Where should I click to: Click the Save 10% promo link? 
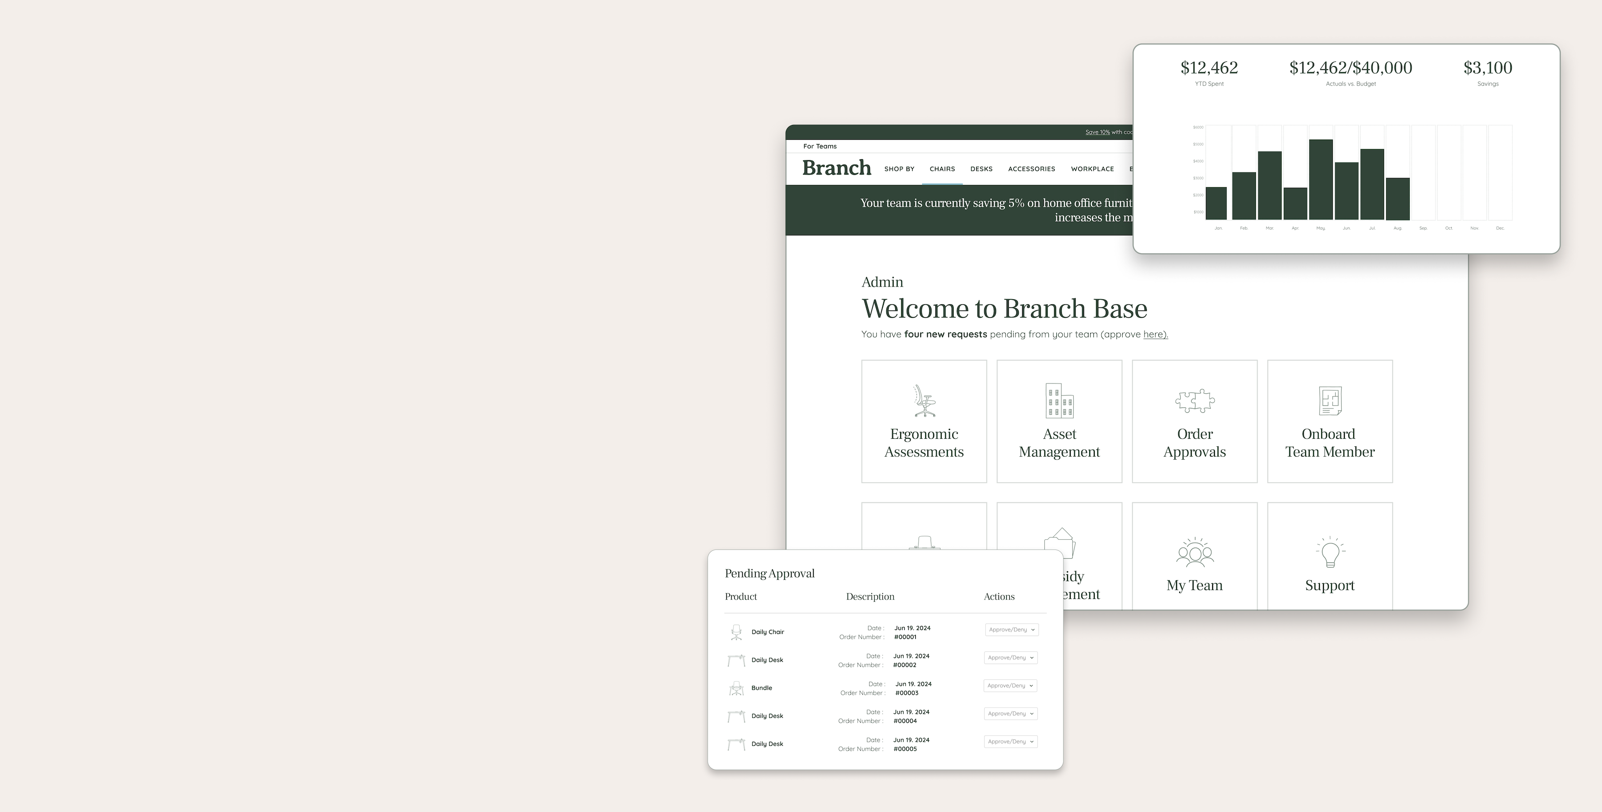[x=1097, y=133]
